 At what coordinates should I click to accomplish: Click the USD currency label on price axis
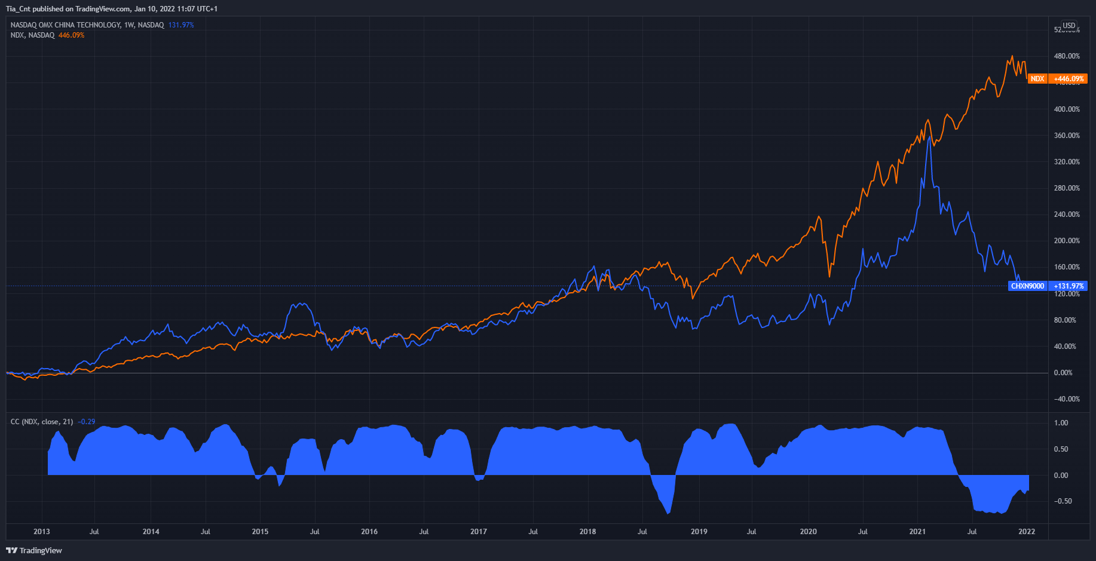[x=1069, y=26]
